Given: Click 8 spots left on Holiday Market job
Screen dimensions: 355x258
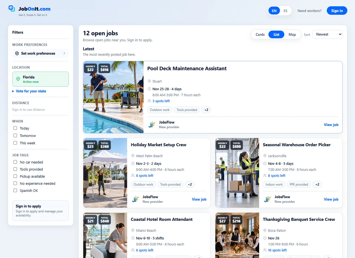Looking at the screenshot, I should 145,176.
